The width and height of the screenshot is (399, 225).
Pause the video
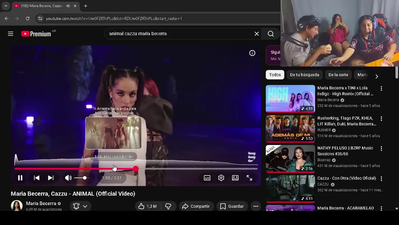click(x=20, y=178)
